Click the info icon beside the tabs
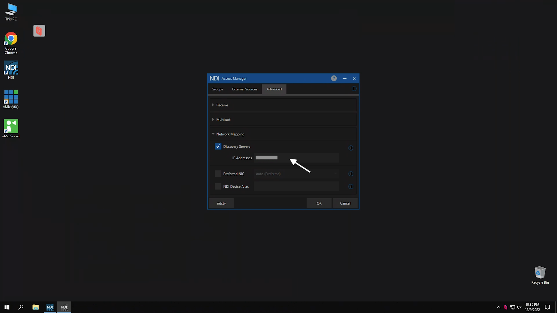The image size is (557, 313). 354,89
